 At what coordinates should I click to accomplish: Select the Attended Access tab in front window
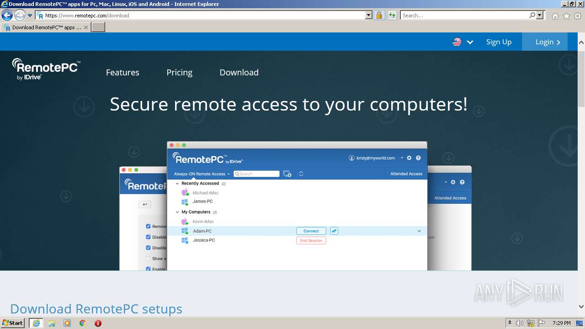click(x=406, y=174)
